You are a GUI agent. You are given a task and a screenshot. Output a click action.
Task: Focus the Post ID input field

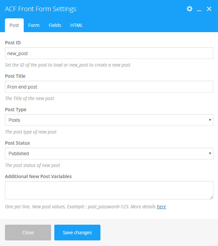pyautogui.click(x=109, y=53)
